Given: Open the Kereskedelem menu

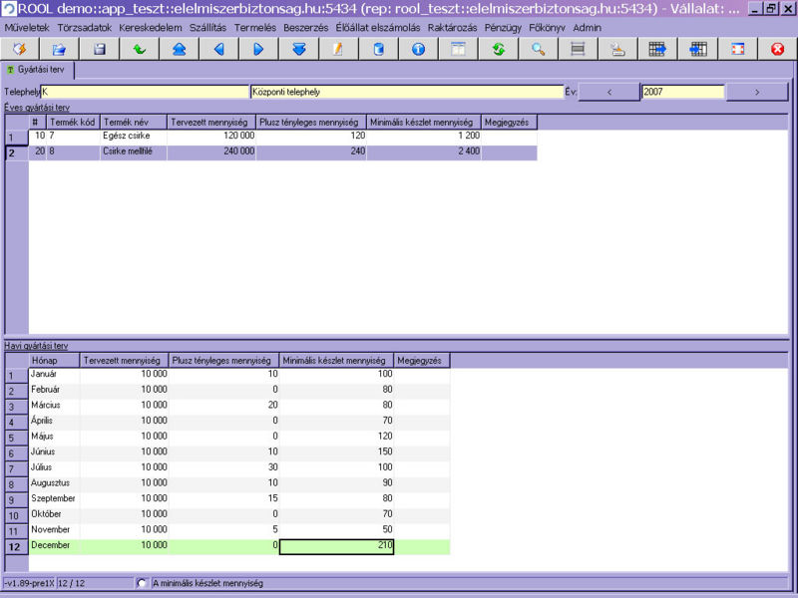Looking at the screenshot, I should (151, 28).
